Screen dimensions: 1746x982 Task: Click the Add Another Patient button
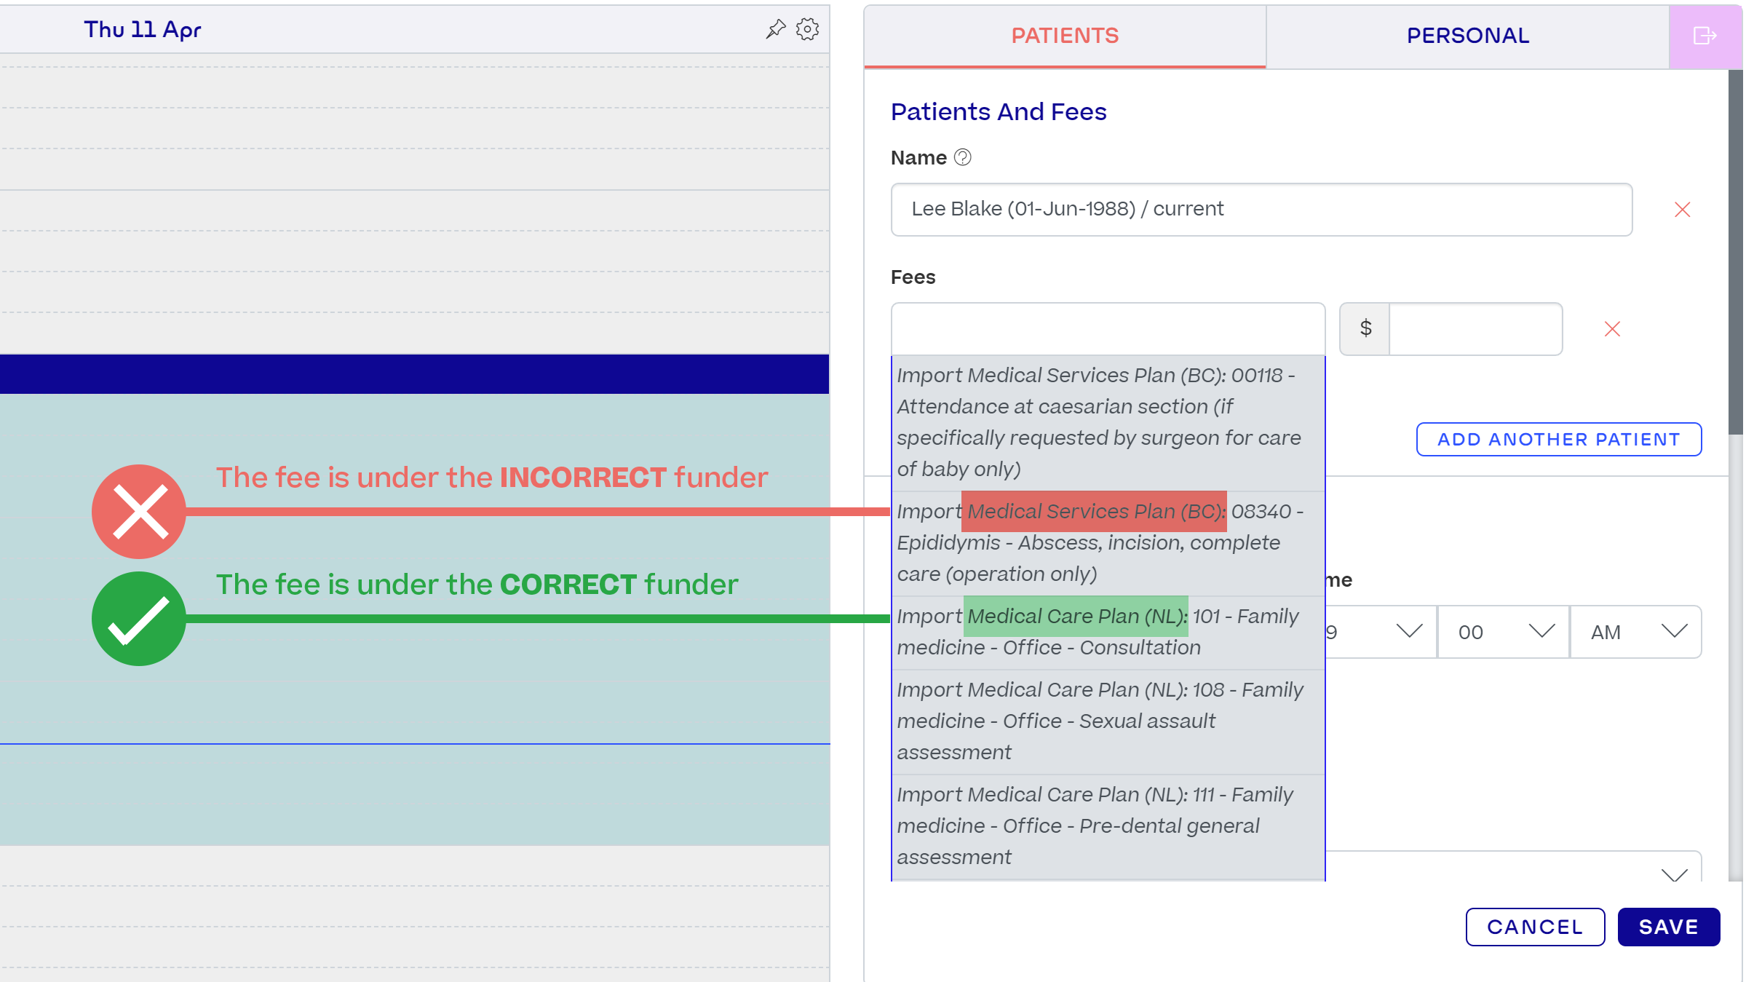click(1559, 440)
